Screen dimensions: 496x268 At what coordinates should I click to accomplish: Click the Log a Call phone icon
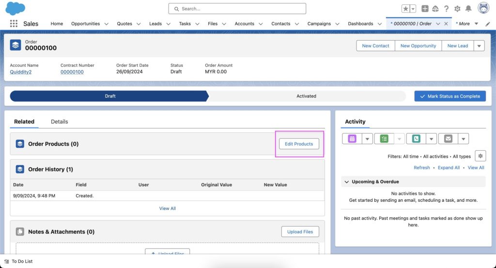tap(416, 139)
